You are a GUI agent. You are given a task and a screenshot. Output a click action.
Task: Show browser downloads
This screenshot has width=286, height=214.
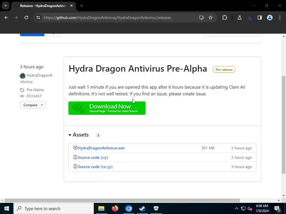[250, 18]
